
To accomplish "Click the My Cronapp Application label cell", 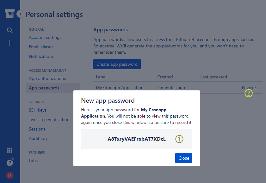I will point(120,88).
